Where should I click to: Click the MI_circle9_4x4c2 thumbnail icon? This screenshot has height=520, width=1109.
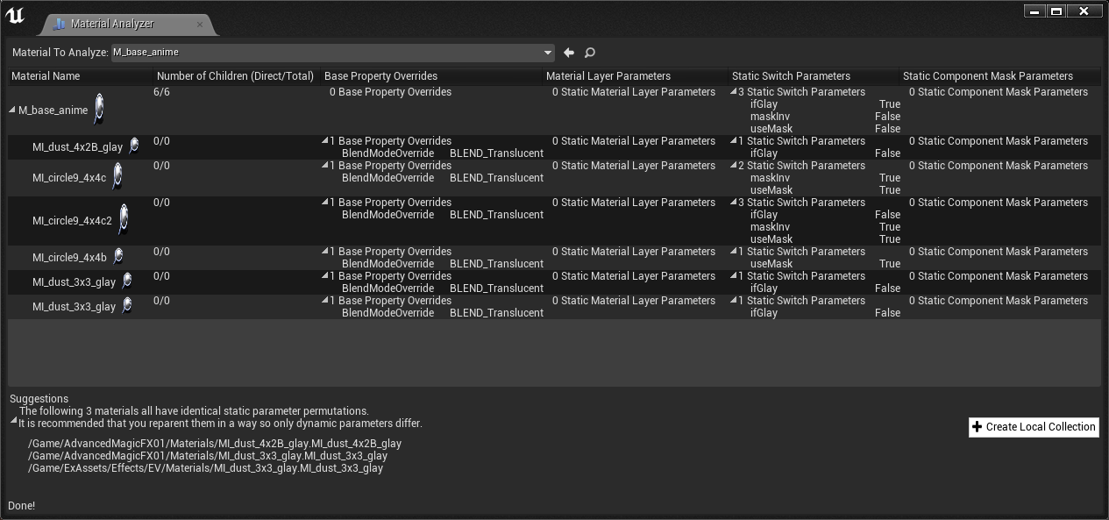[x=123, y=219]
